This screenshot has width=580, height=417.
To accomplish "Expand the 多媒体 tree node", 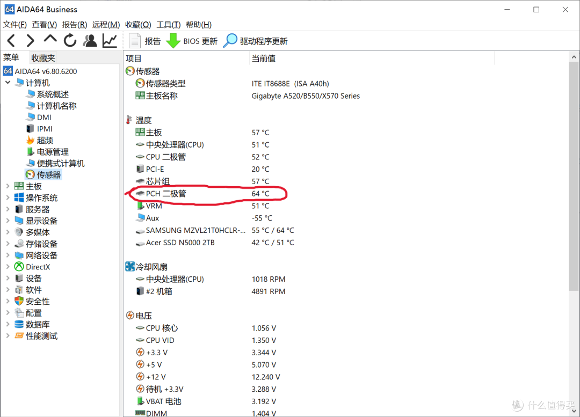I will 8,232.
